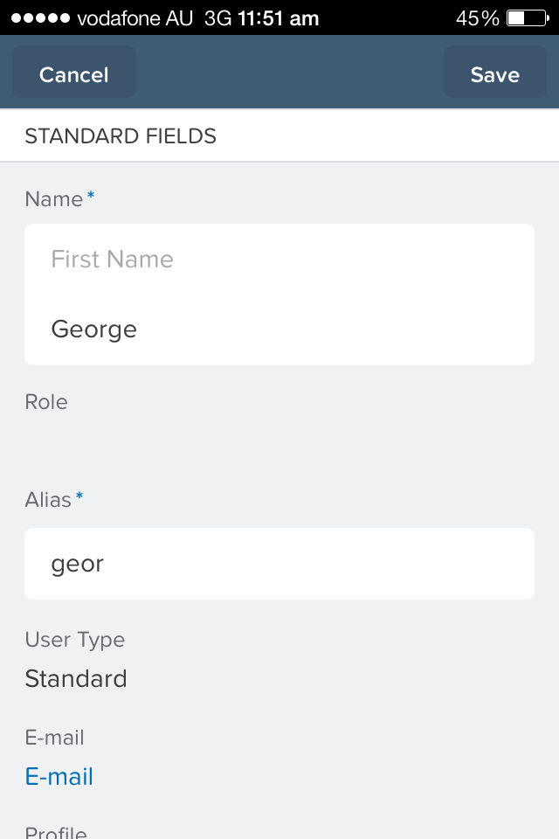Tap the STANDARD FIELDS section header
559x839 pixels.
click(x=121, y=135)
